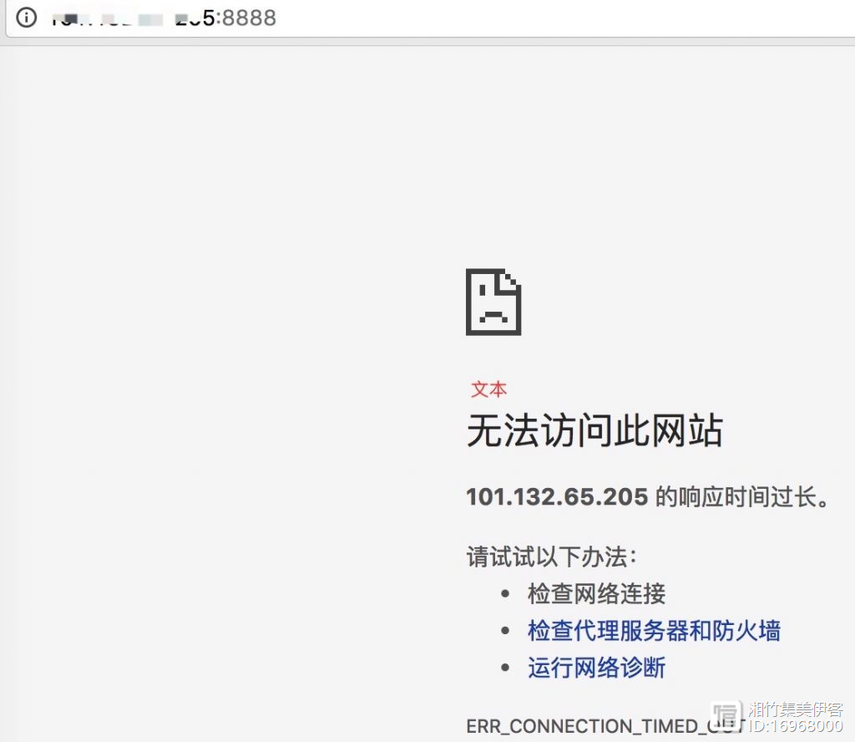855x742 pixels.
Task: Select the suggestion 检查网络连接
Action: click(x=596, y=593)
